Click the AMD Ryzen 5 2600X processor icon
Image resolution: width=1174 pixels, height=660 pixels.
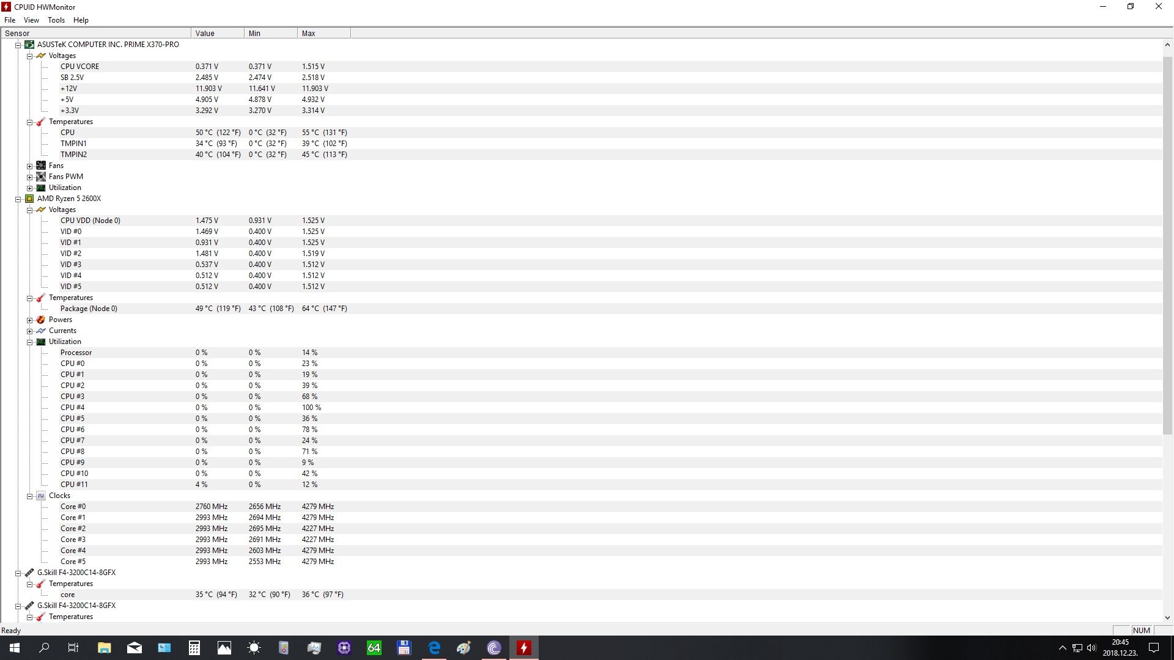[x=29, y=199]
